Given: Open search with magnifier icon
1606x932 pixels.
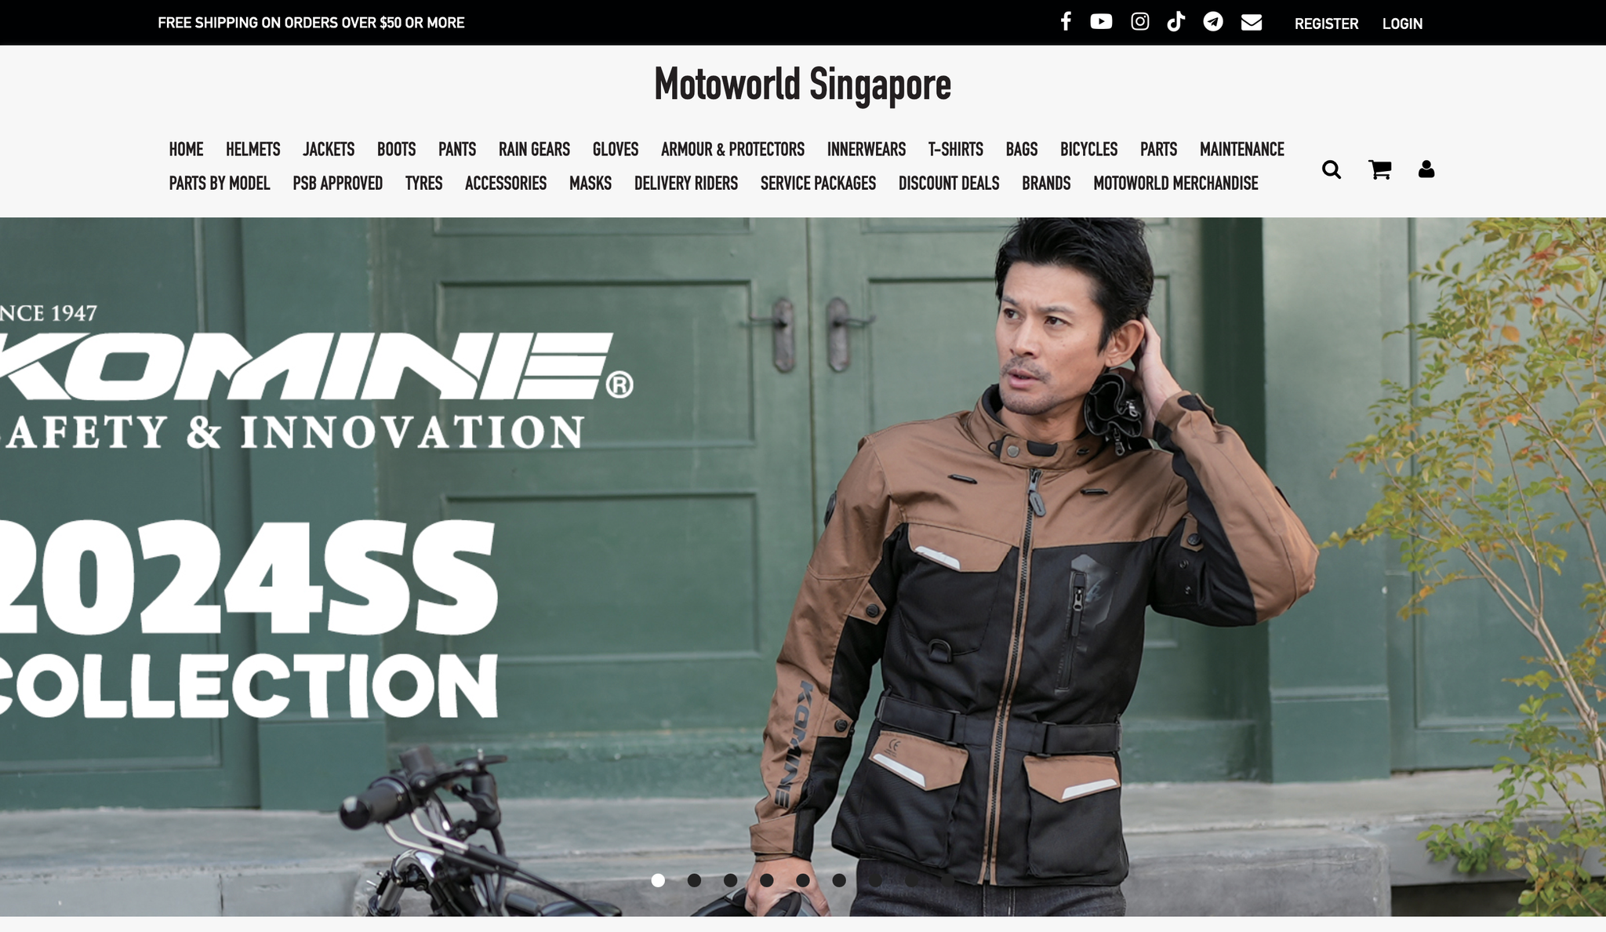Looking at the screenshot, I should click(1332, 169).
